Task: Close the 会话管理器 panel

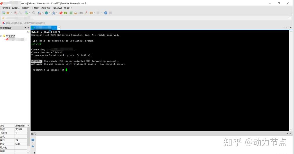Action: pyautogui.click(x=28, y=28)
